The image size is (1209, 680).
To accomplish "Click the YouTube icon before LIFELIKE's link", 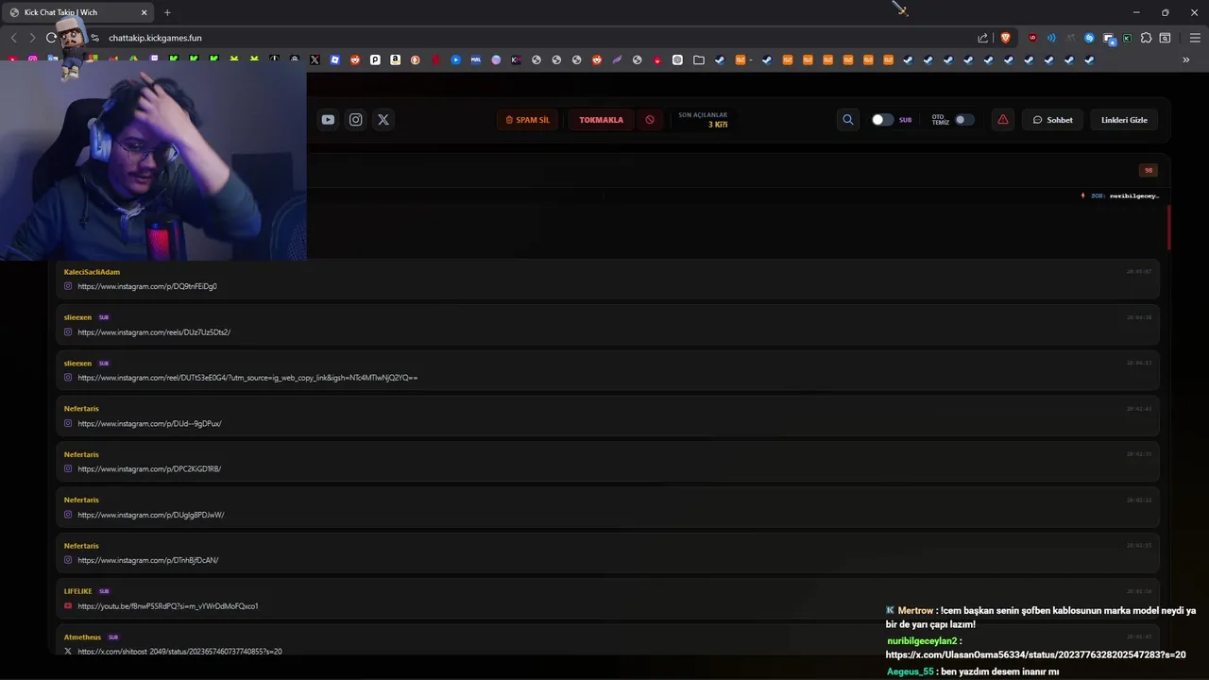I will point(68,606).
